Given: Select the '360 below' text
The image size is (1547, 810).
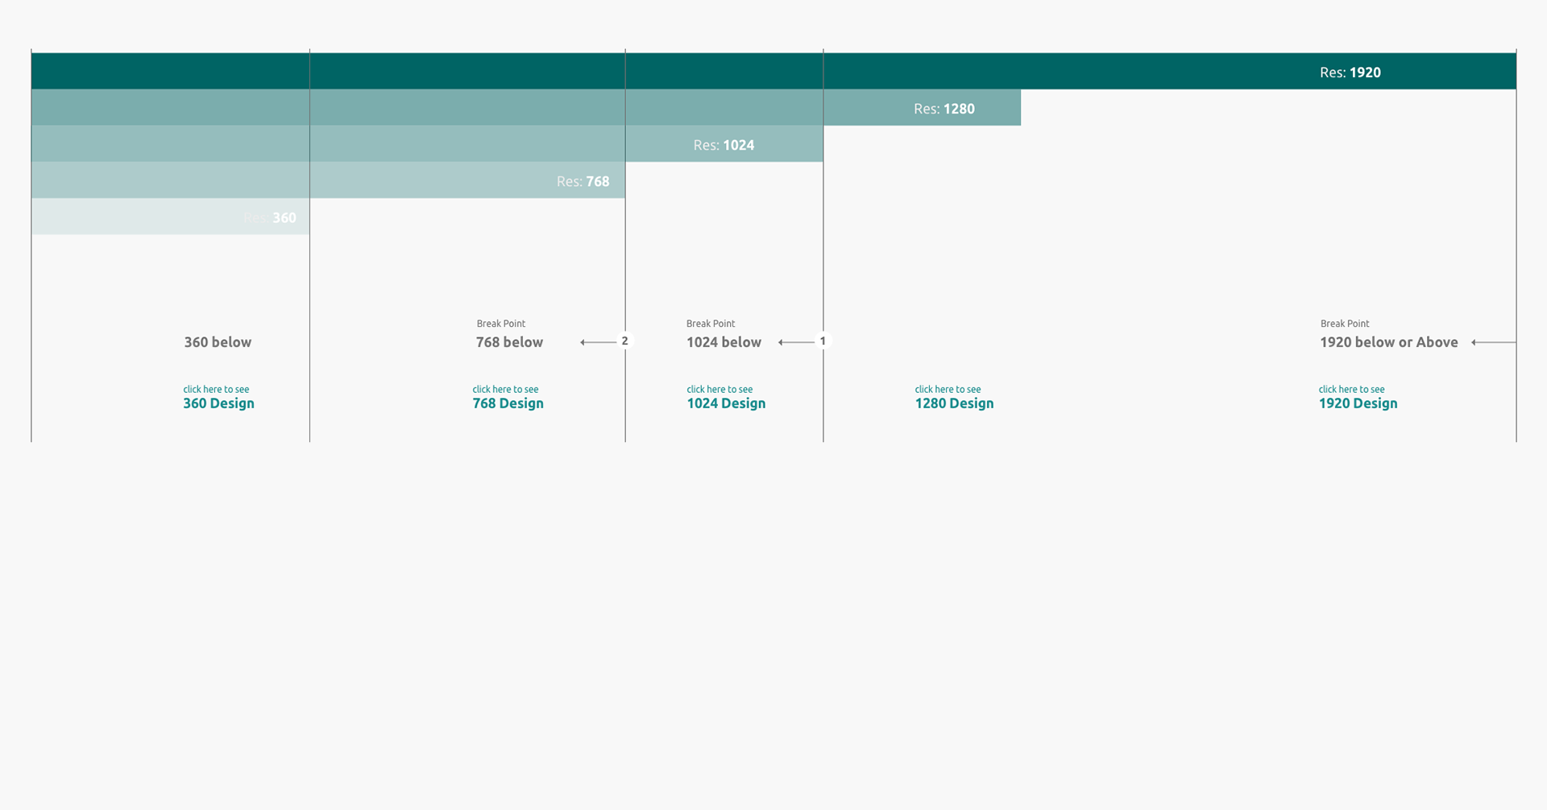Looking at the screenshot, I should [218, 342].
